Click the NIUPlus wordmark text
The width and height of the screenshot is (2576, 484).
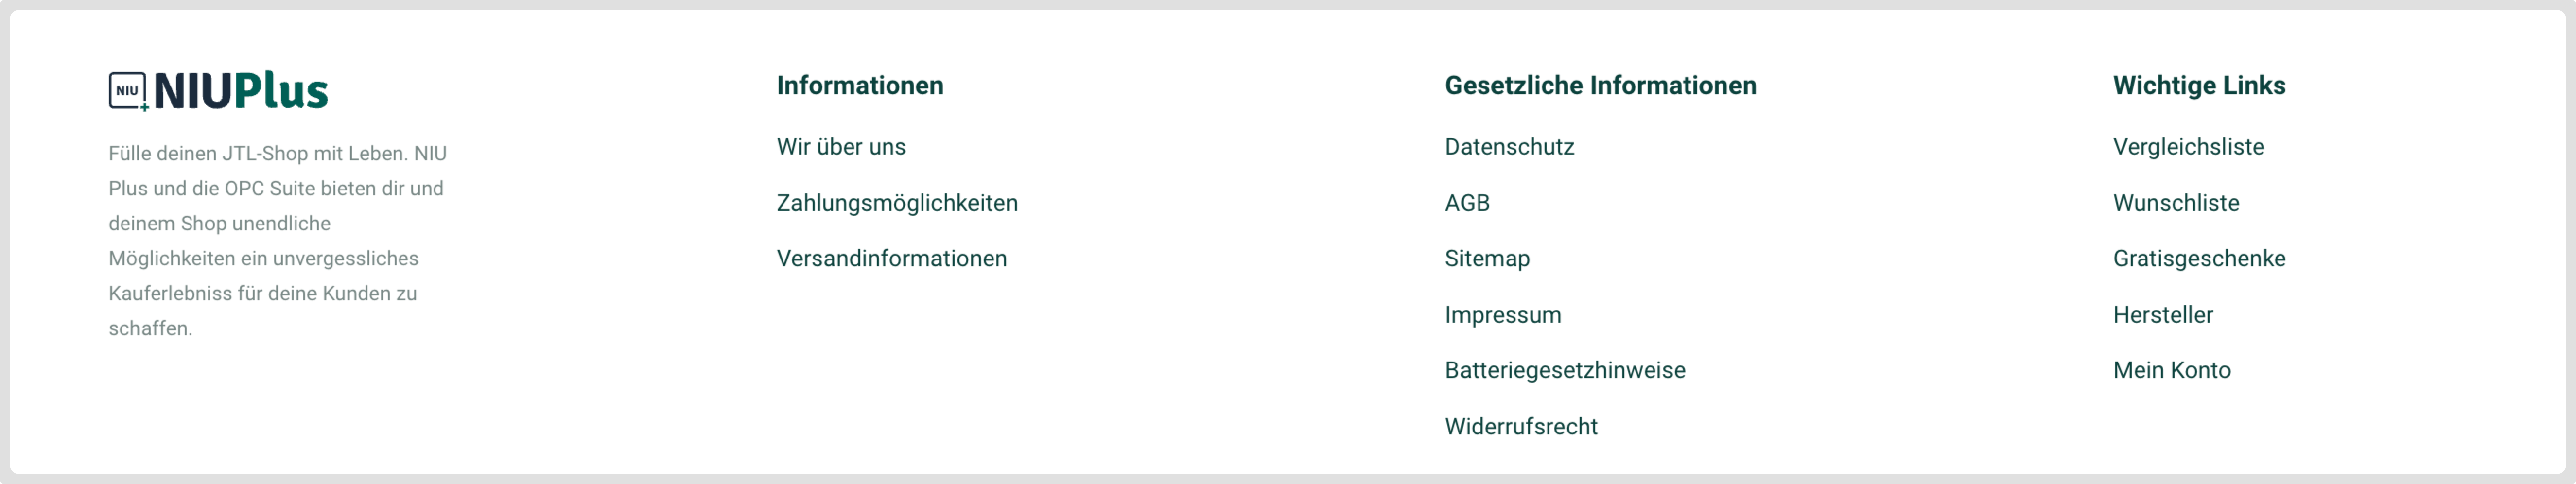tap(241, 91)
